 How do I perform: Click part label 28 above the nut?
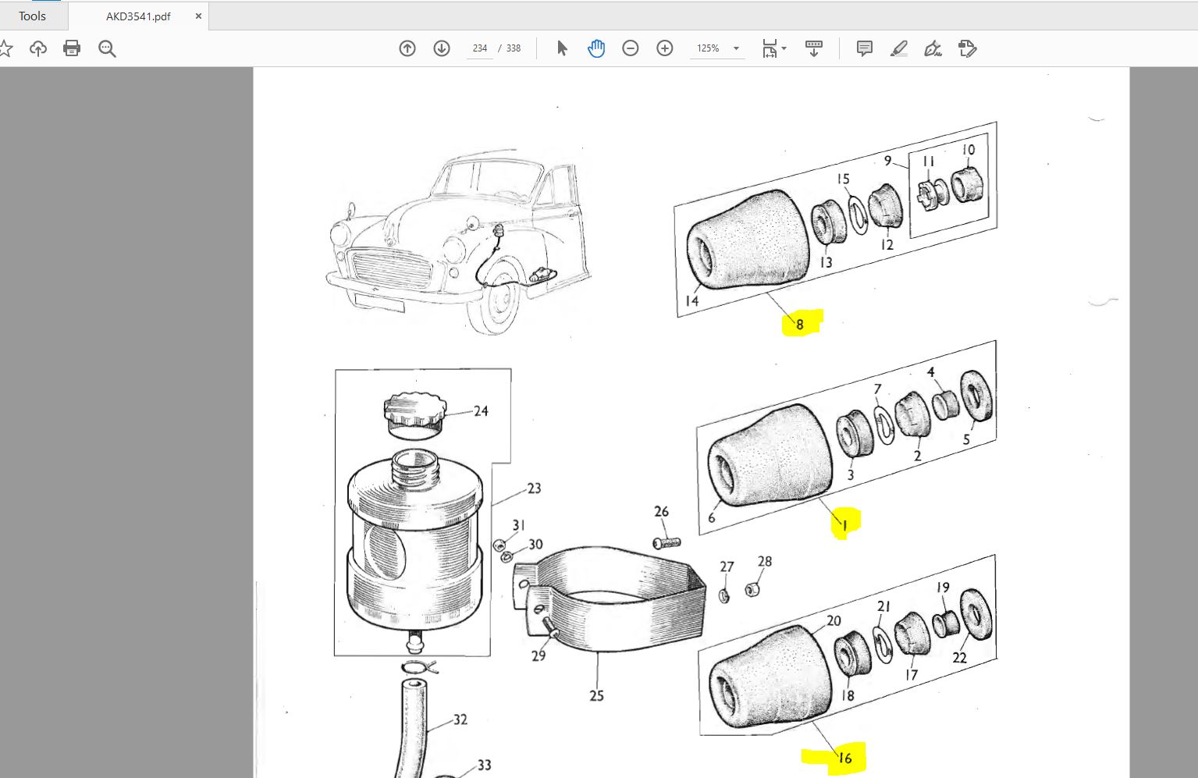[x=765, y=561]
